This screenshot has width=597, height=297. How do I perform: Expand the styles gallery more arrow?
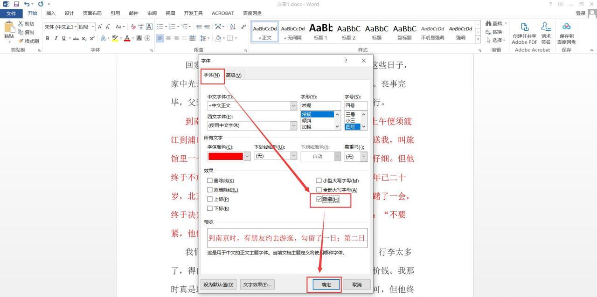click(x=478, y=40)
